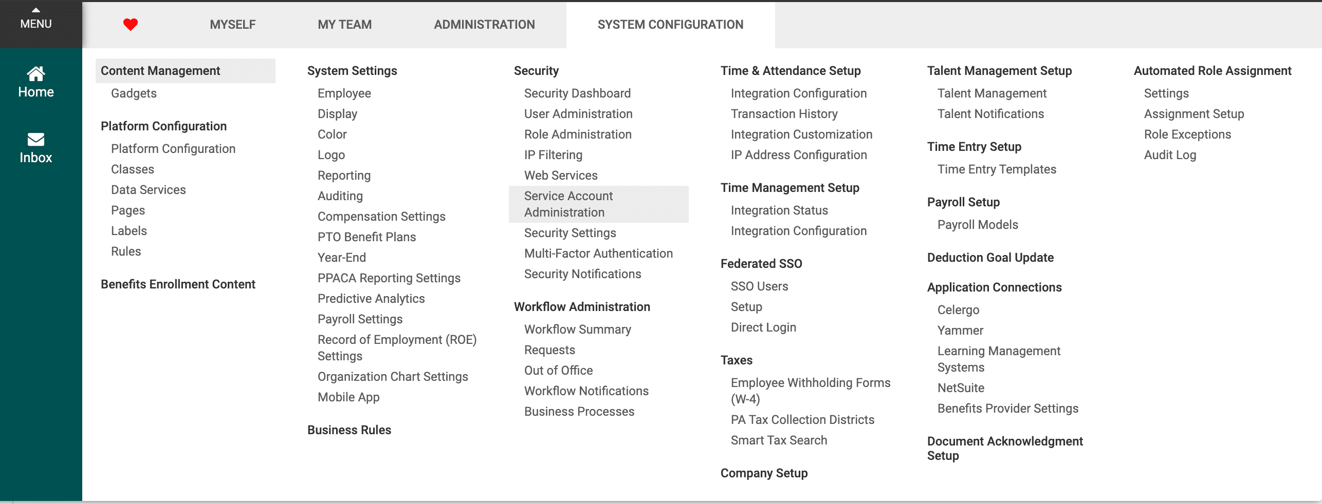Click Benefits Provider Settings connection
Screen dimensions: 1322x504
pyautogui.click(x=1008, y=408)
